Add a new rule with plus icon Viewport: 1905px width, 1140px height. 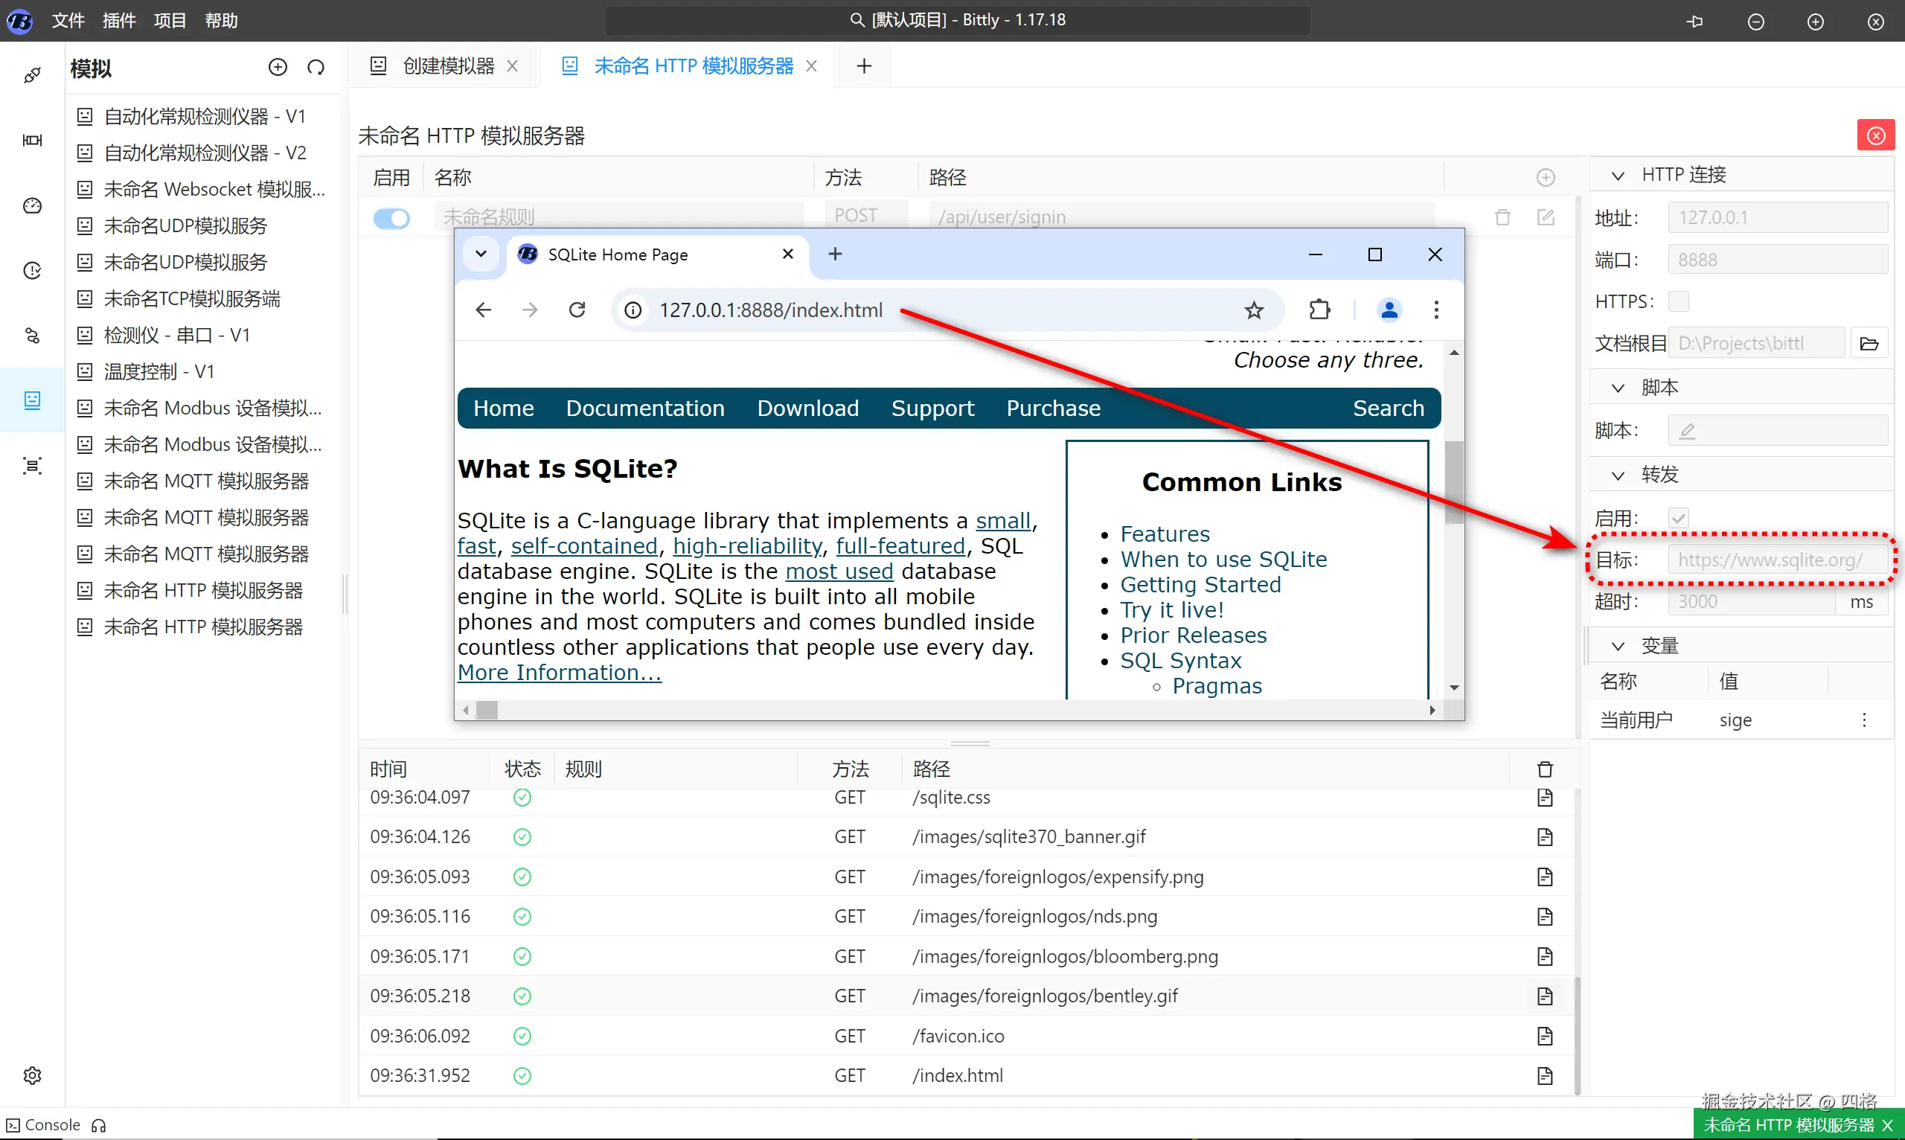1546,177
